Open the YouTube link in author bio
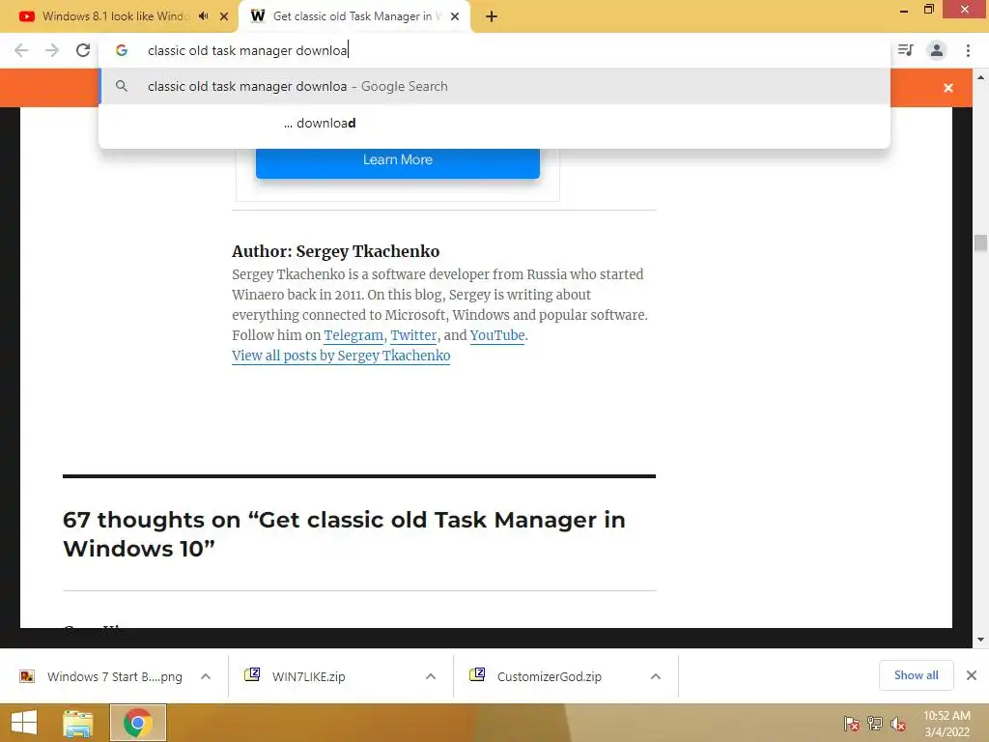The width and height of the screenshot is (989, 742). click(497, 335)
